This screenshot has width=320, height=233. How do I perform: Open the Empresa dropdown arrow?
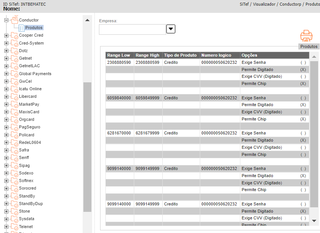171,29
